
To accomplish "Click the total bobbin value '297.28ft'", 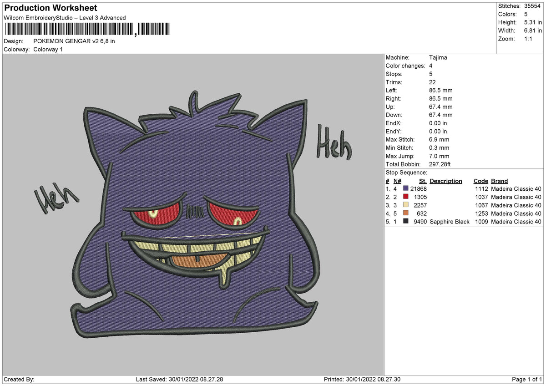I will (440, 164).
